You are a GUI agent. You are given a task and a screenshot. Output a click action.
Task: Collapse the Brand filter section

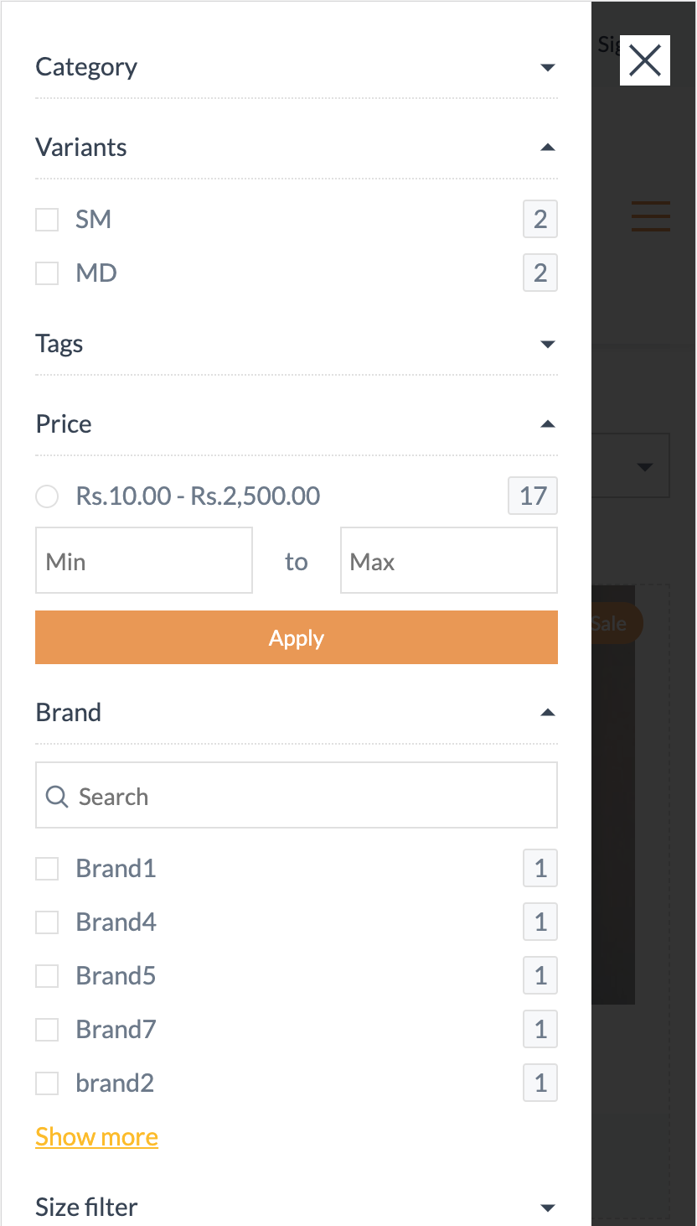pyautogui.click(x=548, y=713)
